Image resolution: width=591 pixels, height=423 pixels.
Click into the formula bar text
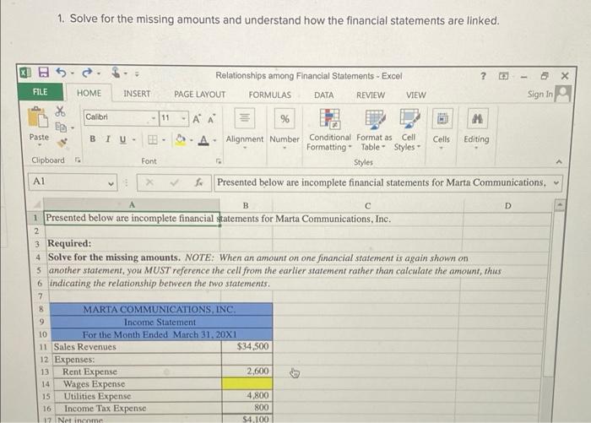[382, 183]
